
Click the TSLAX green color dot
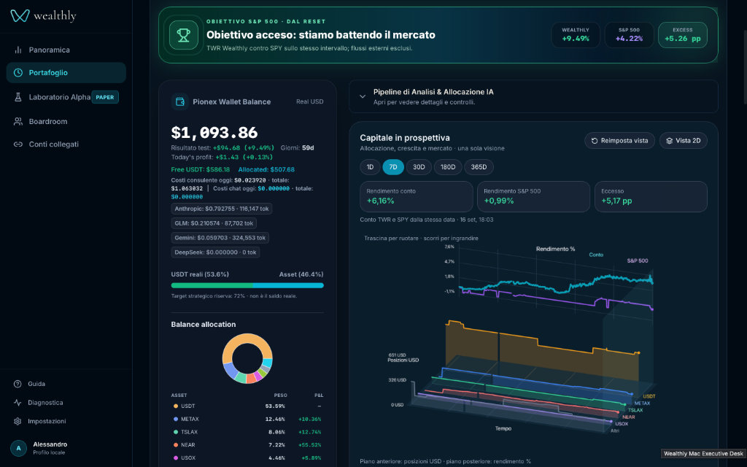tap(176, 432)
